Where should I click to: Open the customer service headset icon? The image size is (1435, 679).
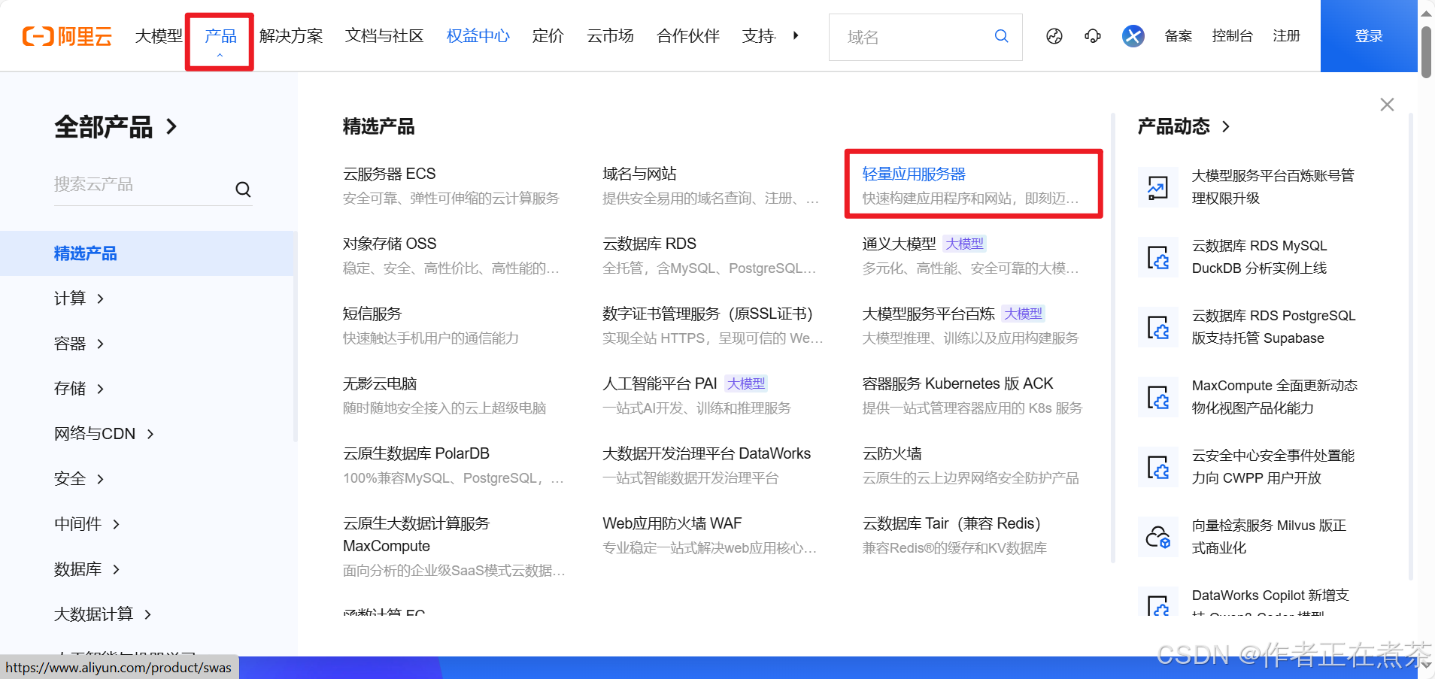click(x=1093, y=36)
